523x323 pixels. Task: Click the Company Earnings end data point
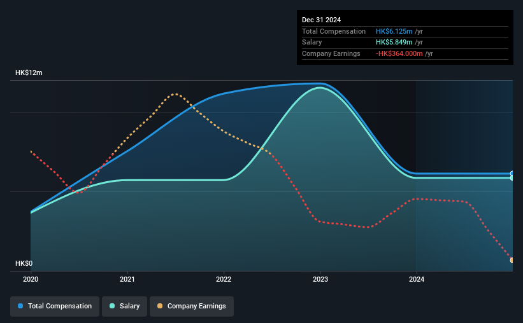coord(512,260)
